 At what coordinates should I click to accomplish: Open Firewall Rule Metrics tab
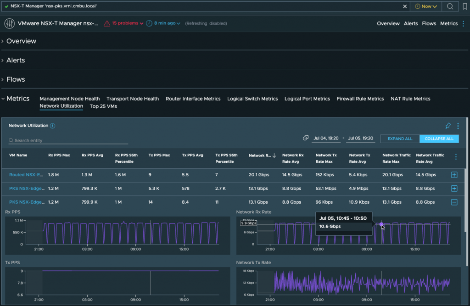click(360, 99)
